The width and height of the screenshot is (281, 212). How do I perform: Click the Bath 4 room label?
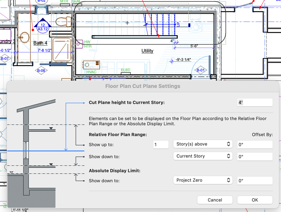click(x=40, y=43)
